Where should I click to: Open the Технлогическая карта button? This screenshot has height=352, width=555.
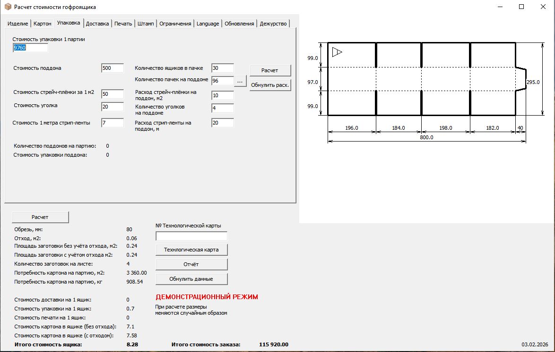[191, 250]
